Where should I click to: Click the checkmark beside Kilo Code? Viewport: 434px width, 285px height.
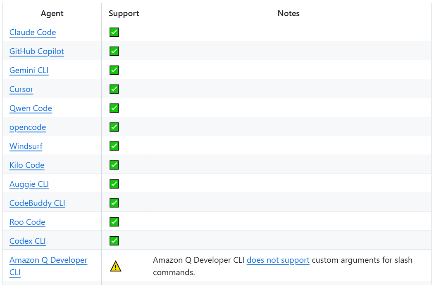point(114,165)
